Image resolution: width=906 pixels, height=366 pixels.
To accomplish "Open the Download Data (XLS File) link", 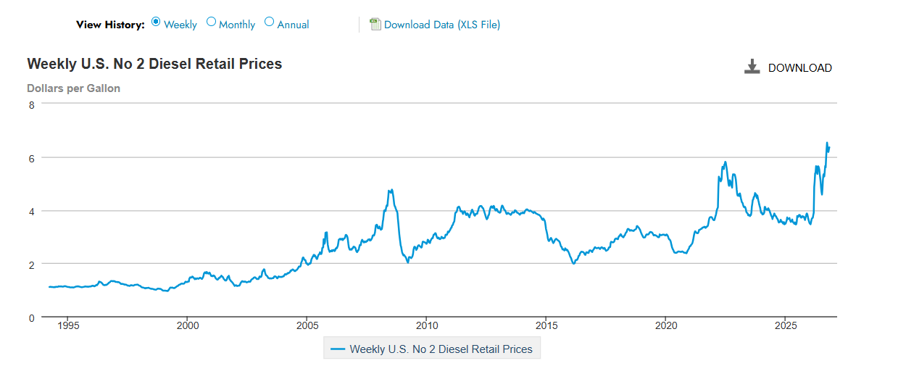I will pyautogui.click(x=442, y=25).
